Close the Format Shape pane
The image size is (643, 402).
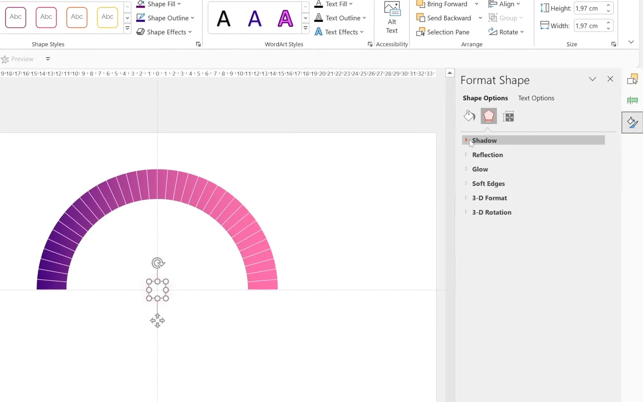pyautogui.click(x=610, y=79)
